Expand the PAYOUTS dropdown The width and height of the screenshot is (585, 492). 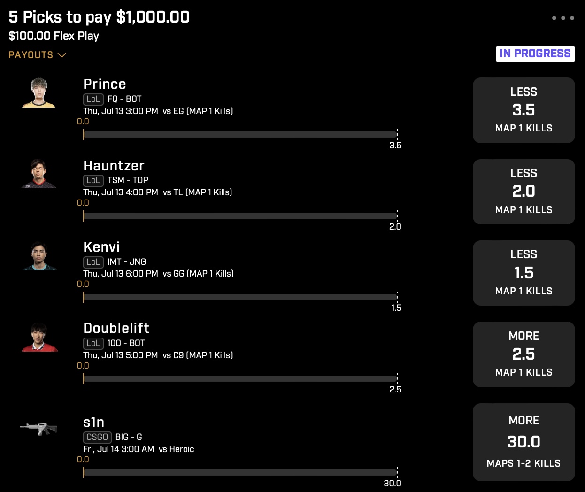click(x=37, y=55)
